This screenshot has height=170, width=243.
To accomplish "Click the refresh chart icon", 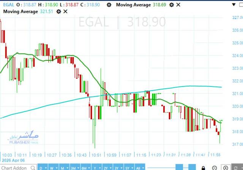I will point(235,167).
